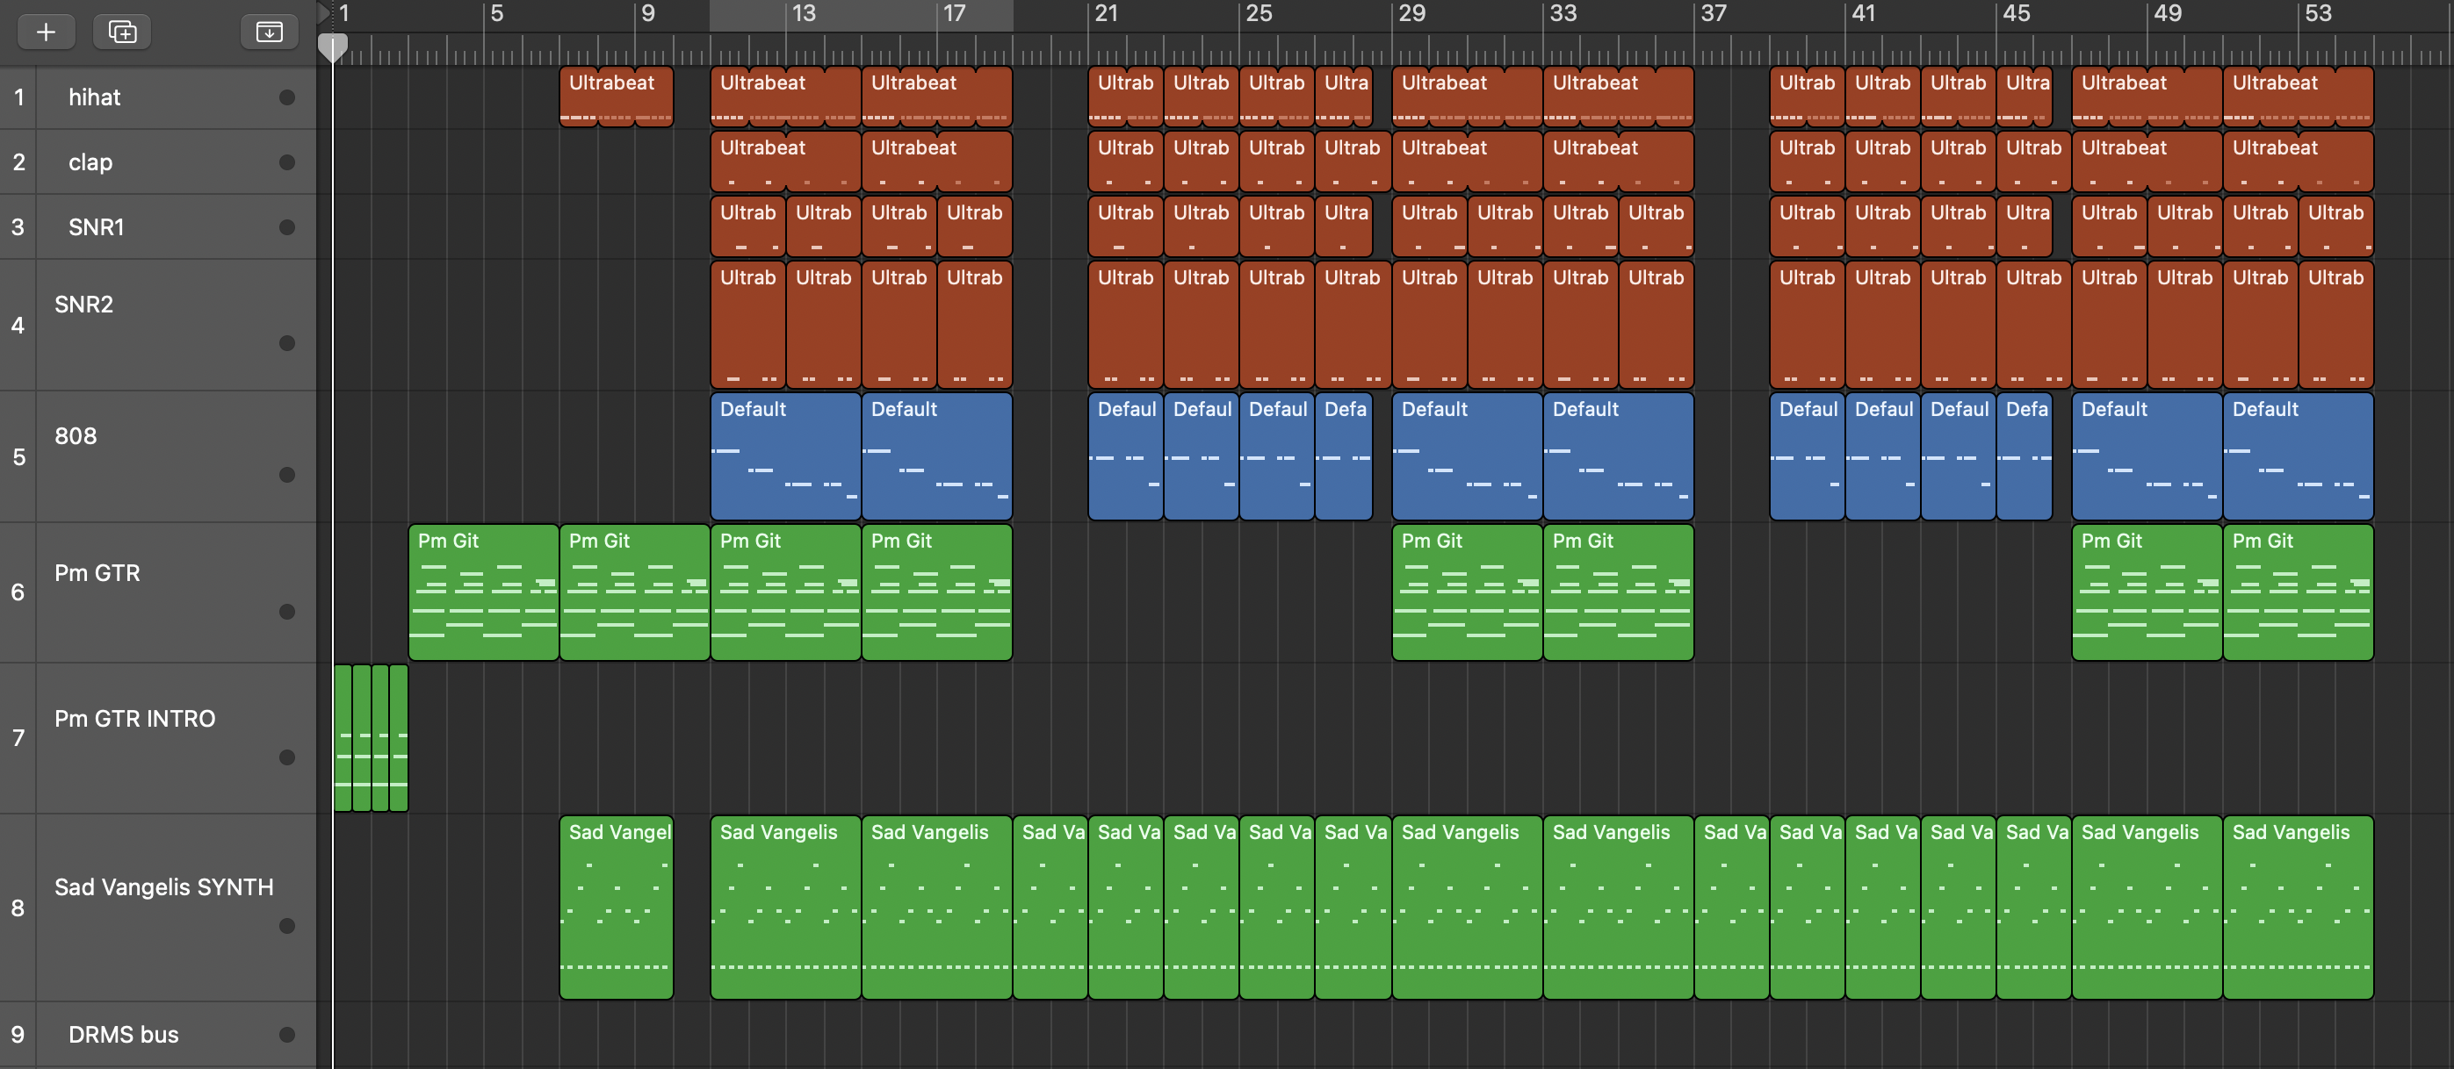The height and width of the screenshot is (1069, 2454).
Task: Toggle the dot on the Pm GTR INTRO track
Action: click(x=286, y=757)
